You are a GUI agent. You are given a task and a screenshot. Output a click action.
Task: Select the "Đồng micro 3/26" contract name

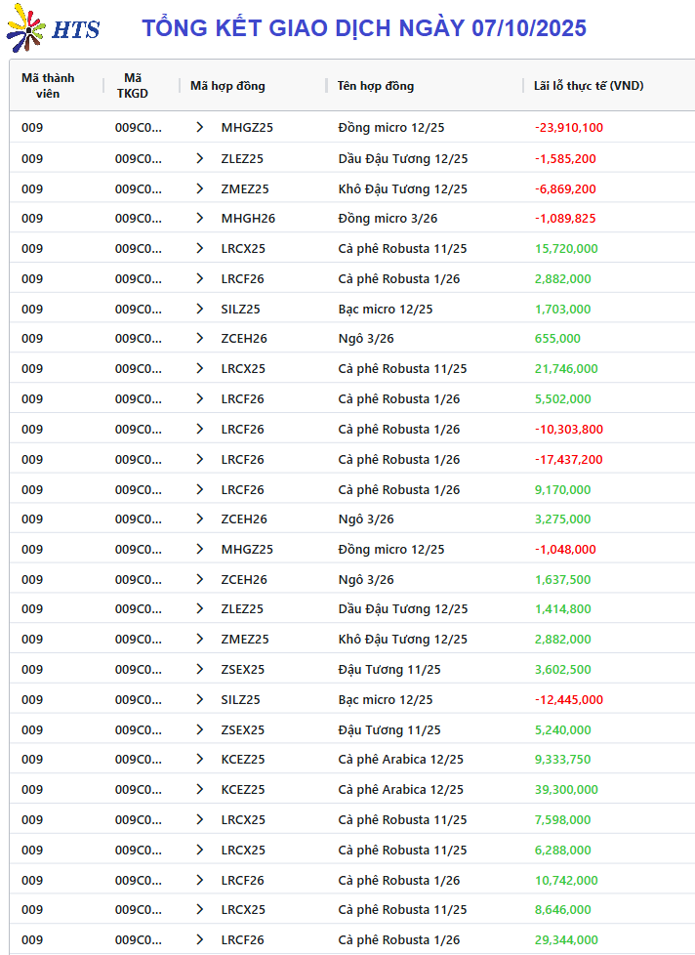pyautogui.click(x=388, y=219)
